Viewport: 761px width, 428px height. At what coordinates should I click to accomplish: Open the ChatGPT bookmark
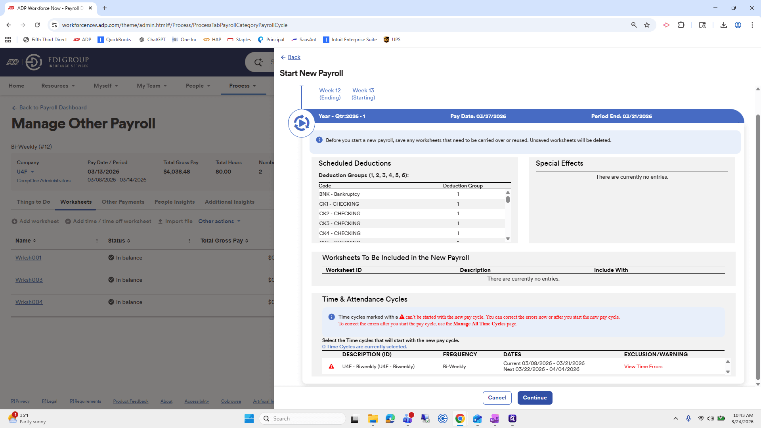coord(152,40)
